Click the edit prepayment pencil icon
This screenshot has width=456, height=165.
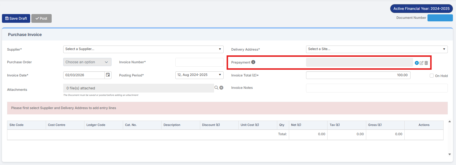[422, 63]
